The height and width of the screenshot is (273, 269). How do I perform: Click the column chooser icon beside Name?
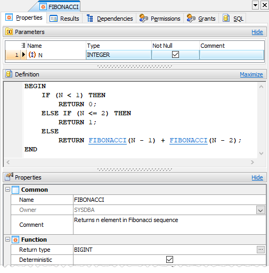coord(23,46)
